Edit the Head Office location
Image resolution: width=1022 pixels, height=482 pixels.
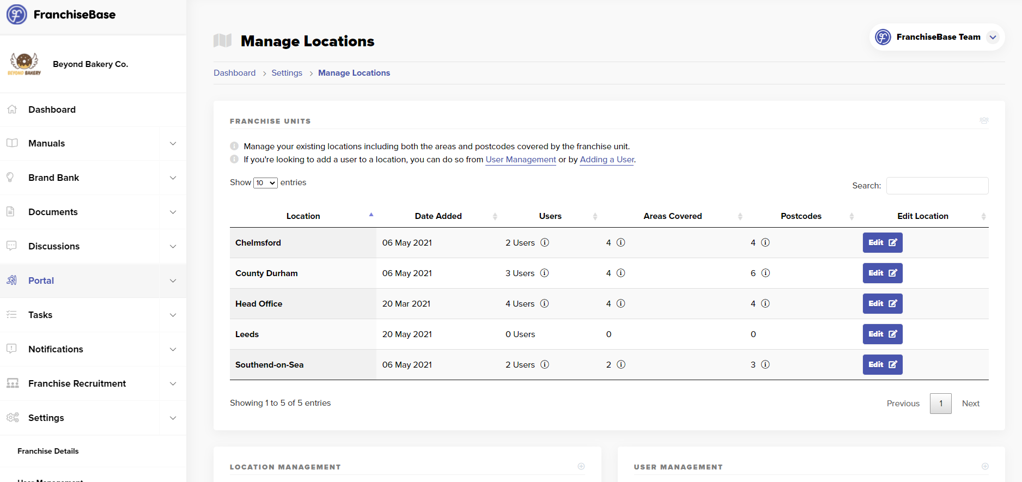coord(883,304)
